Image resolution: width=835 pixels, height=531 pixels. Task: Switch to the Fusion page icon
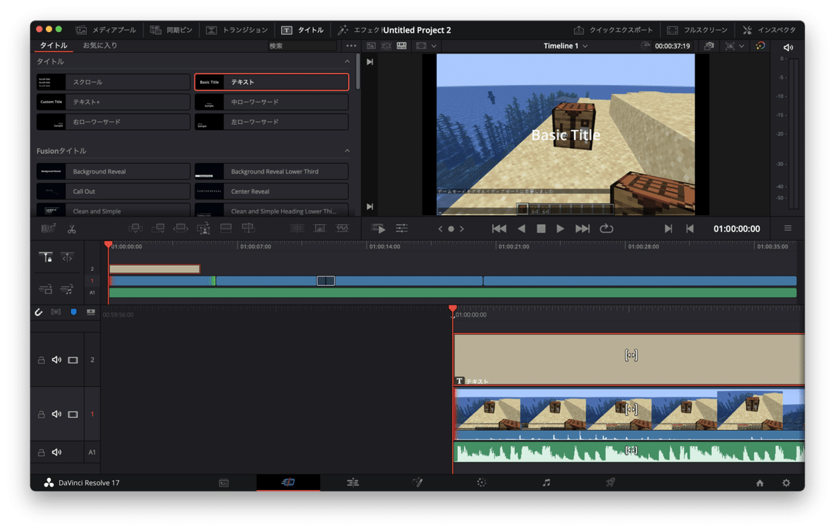coord(417,482)
